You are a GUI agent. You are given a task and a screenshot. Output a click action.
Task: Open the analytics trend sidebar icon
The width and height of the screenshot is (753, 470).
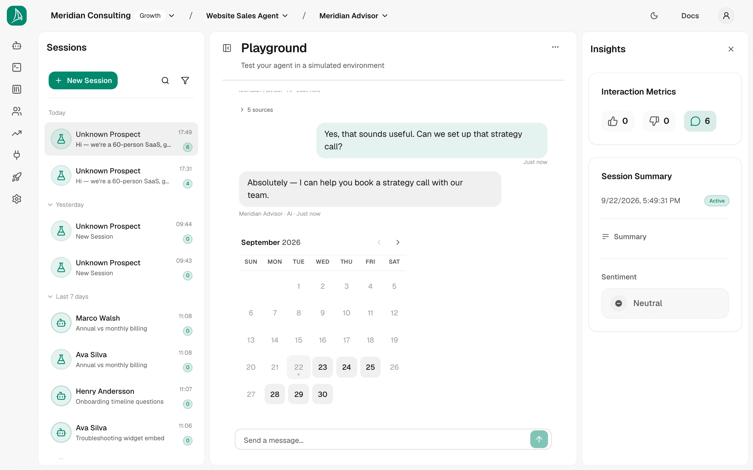(17, 133)
